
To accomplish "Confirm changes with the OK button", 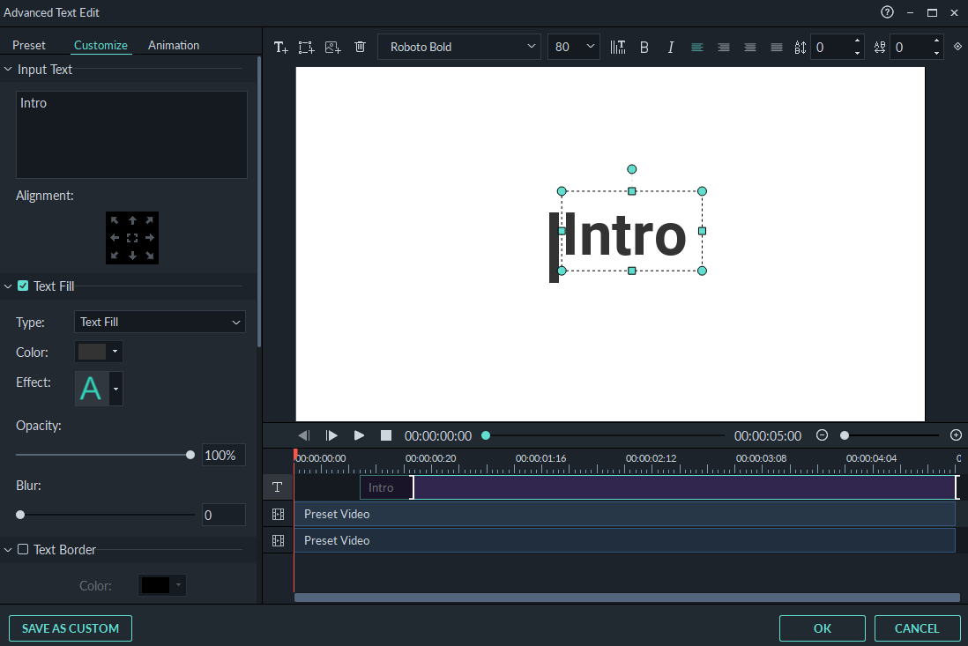I will click(822, 628).
